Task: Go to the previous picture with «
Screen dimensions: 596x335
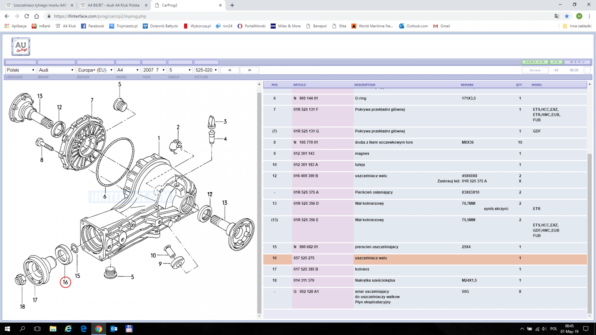Action: click(x=230, y=70)
